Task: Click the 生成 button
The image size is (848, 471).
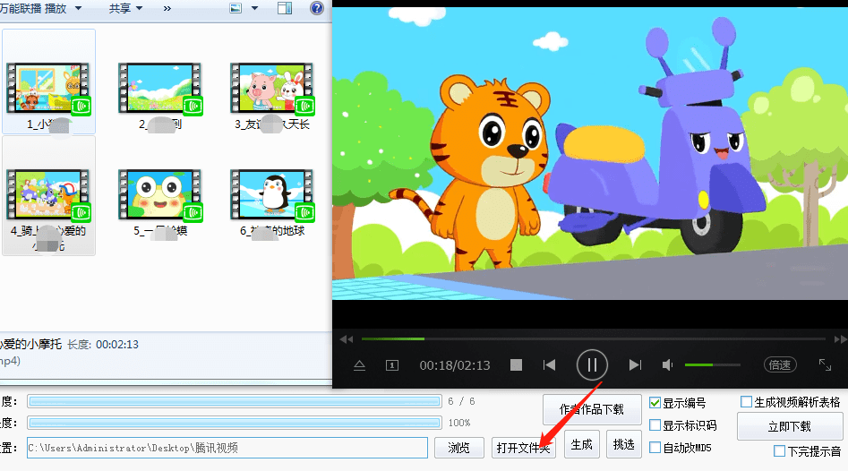Action: 582,444
